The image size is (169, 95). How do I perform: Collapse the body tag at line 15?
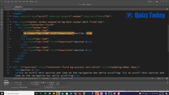click(x=11, y=16)
